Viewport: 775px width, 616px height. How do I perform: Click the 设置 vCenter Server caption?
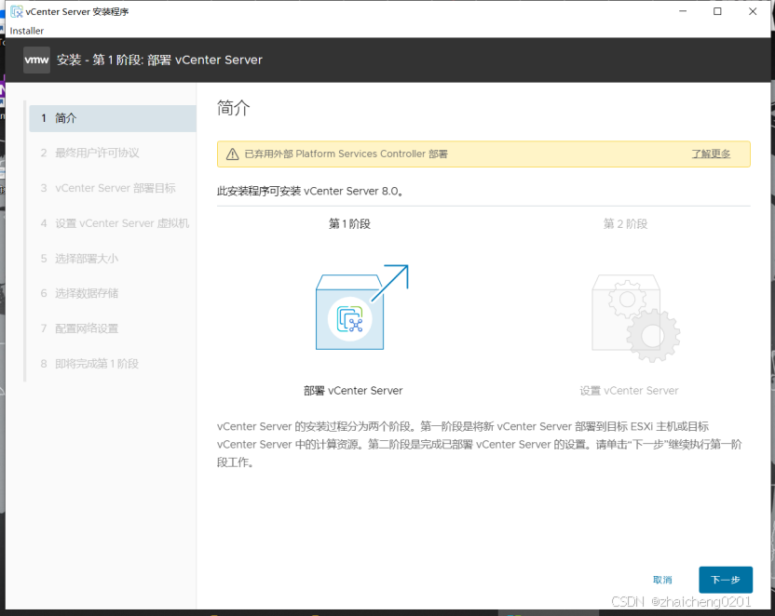pyautogui.click(x=629, y=391)
